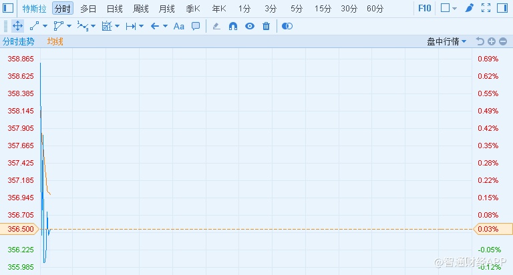
Task: Switch to the 30分 interval tab
Action: click(x=349, y=9)
